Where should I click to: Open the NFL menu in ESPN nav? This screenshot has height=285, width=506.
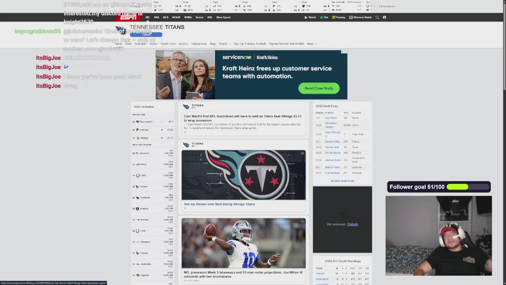[x=147, y=17]
